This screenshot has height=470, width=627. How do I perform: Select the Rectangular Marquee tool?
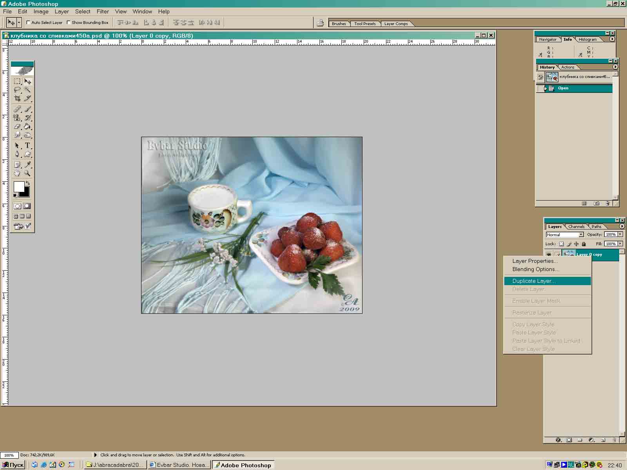17,81
